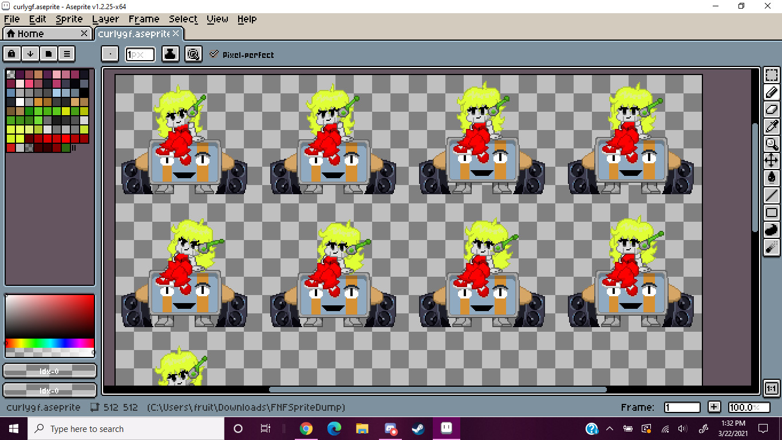Select the Rectangular Marquee tool
The image size is (782, 440).
(772, 75)
